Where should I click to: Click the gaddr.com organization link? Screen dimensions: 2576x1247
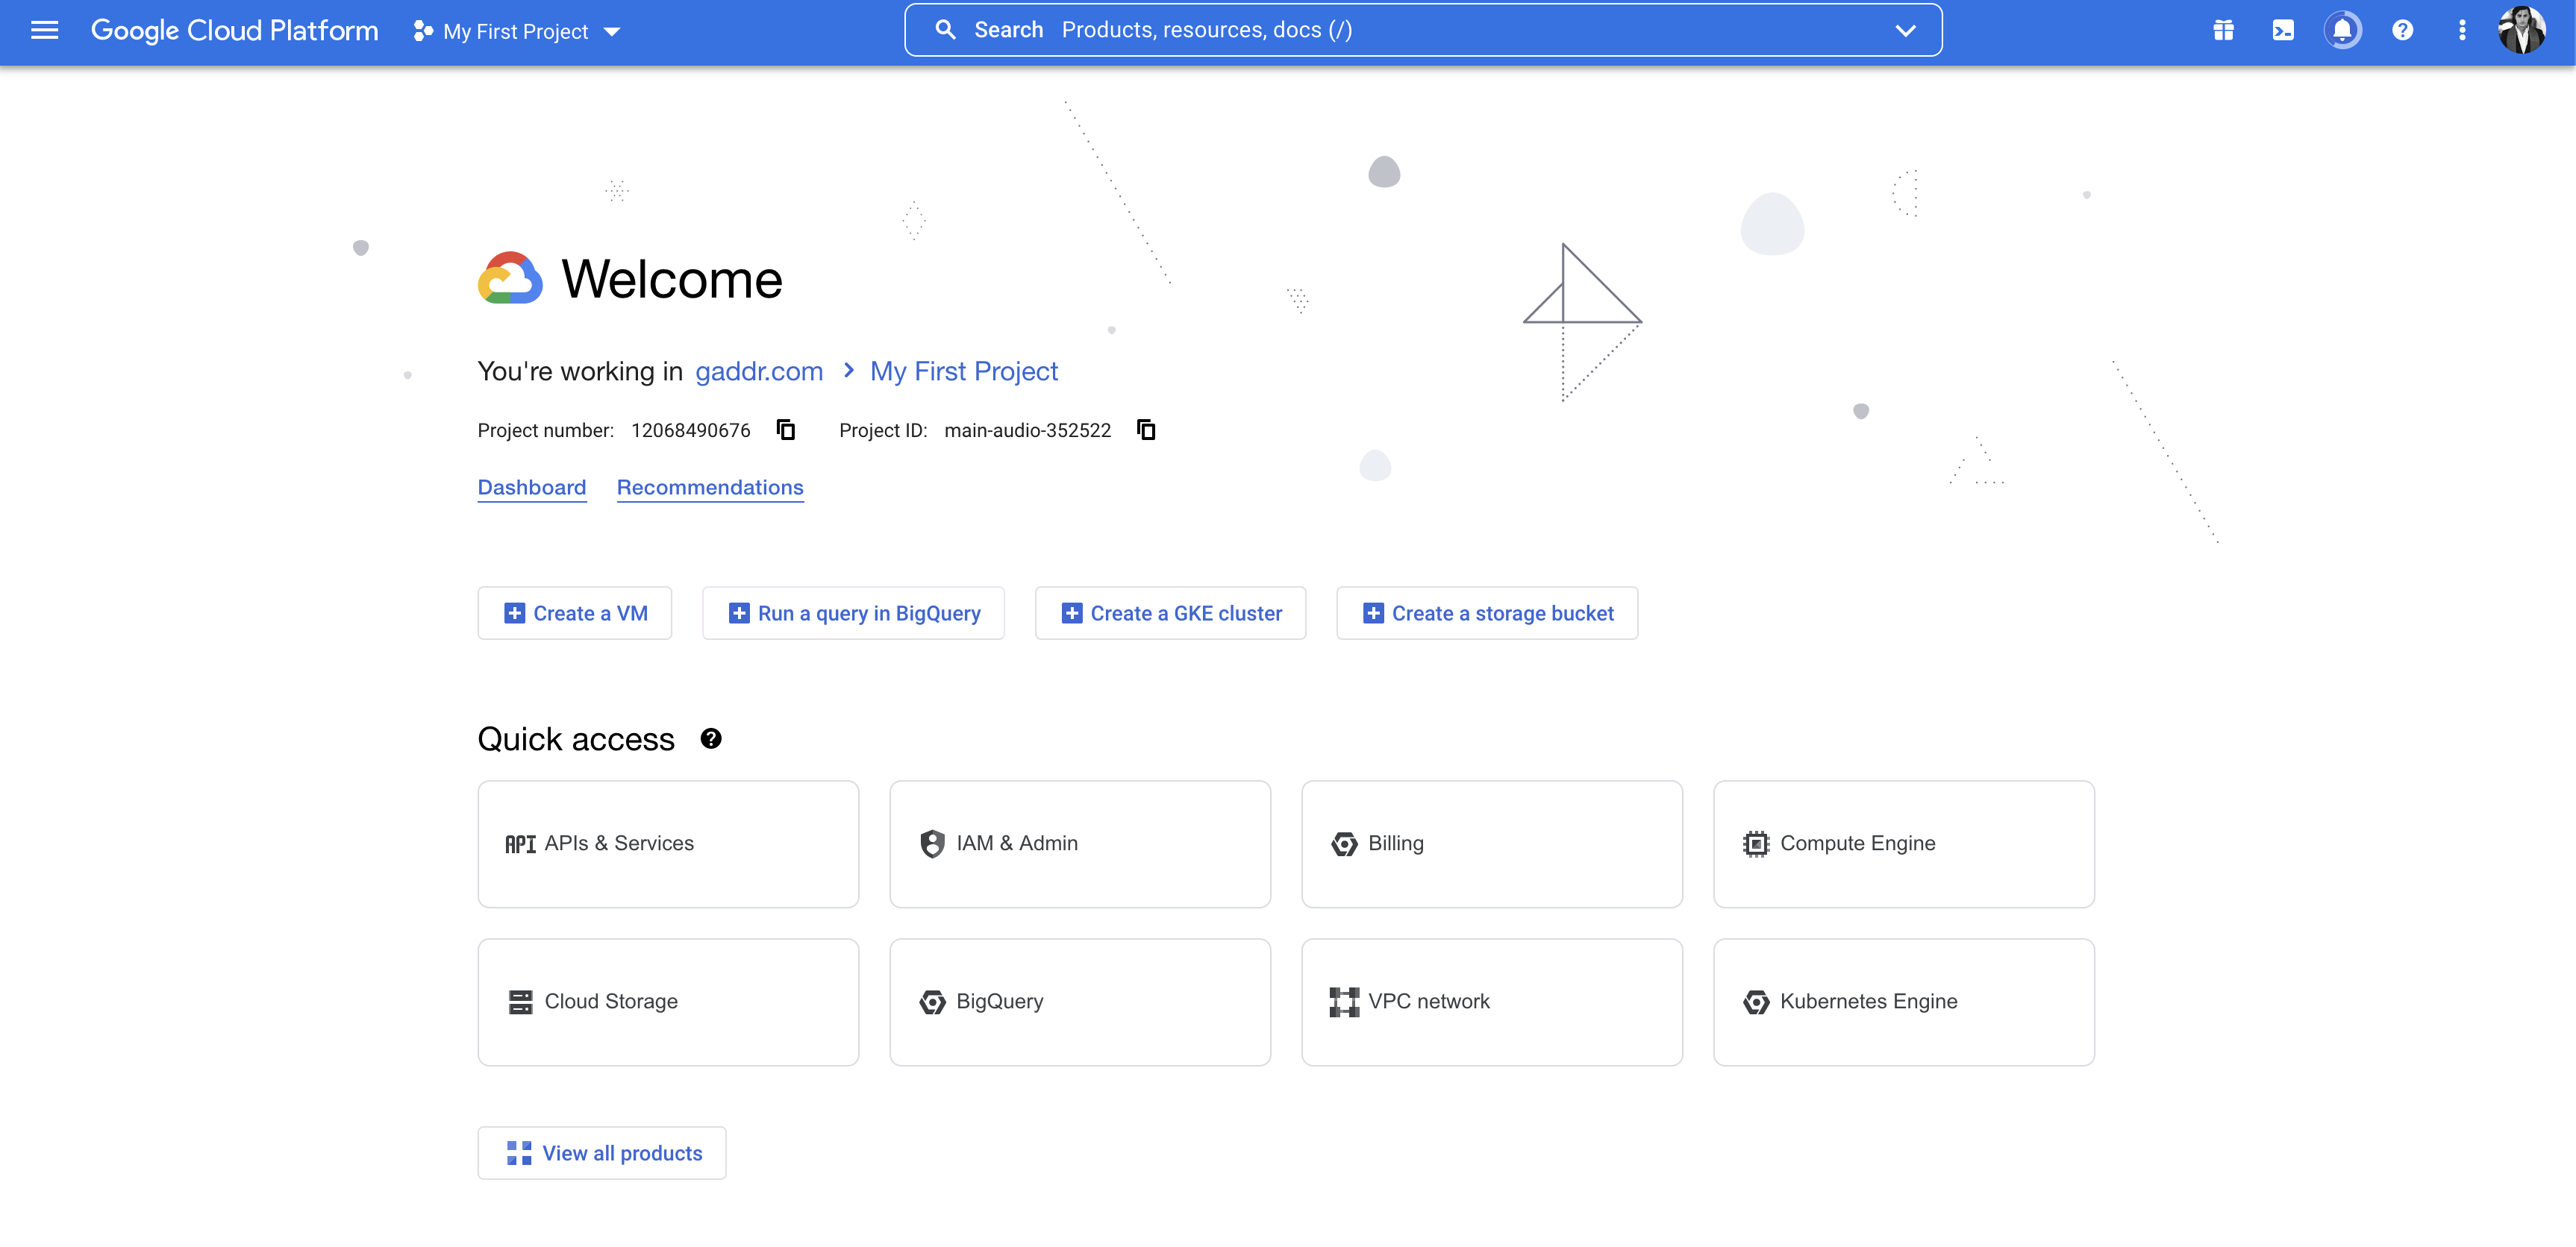click(759, 371)
